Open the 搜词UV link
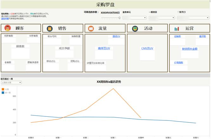The width and height of the screenshot is (211, 140). (x=116, y=36)
